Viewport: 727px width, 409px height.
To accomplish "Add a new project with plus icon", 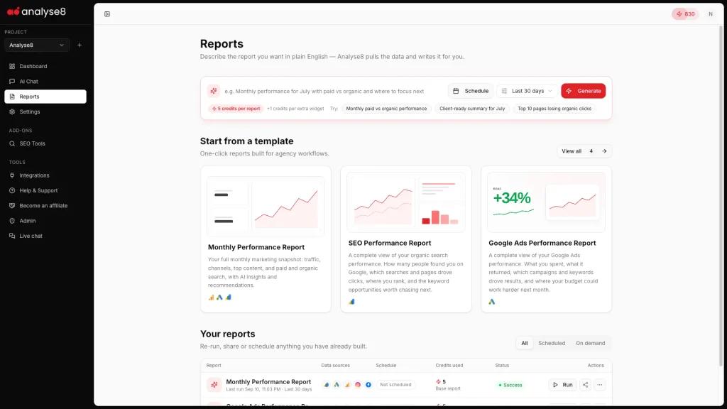I will pyautogui.click(x=80, y=45).
